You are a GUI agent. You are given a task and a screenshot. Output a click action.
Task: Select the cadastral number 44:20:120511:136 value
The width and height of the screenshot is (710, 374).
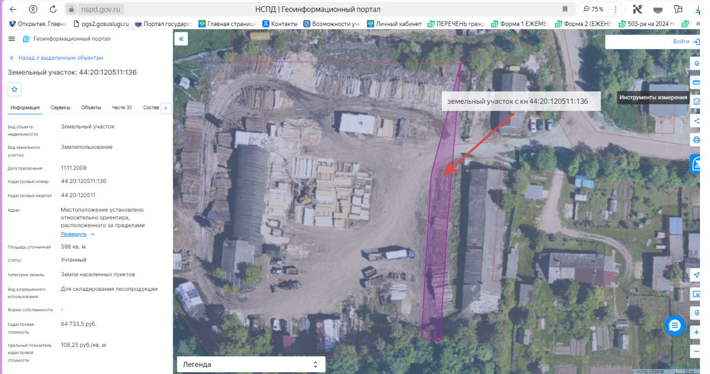point(84,181)
